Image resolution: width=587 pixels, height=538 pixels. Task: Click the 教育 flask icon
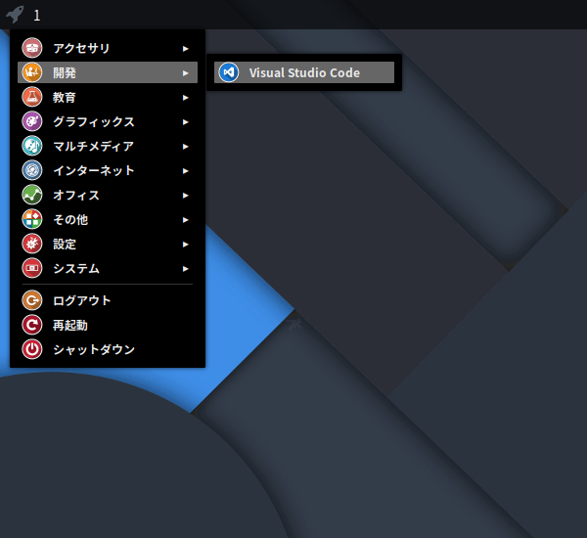(x=32, y=97)
